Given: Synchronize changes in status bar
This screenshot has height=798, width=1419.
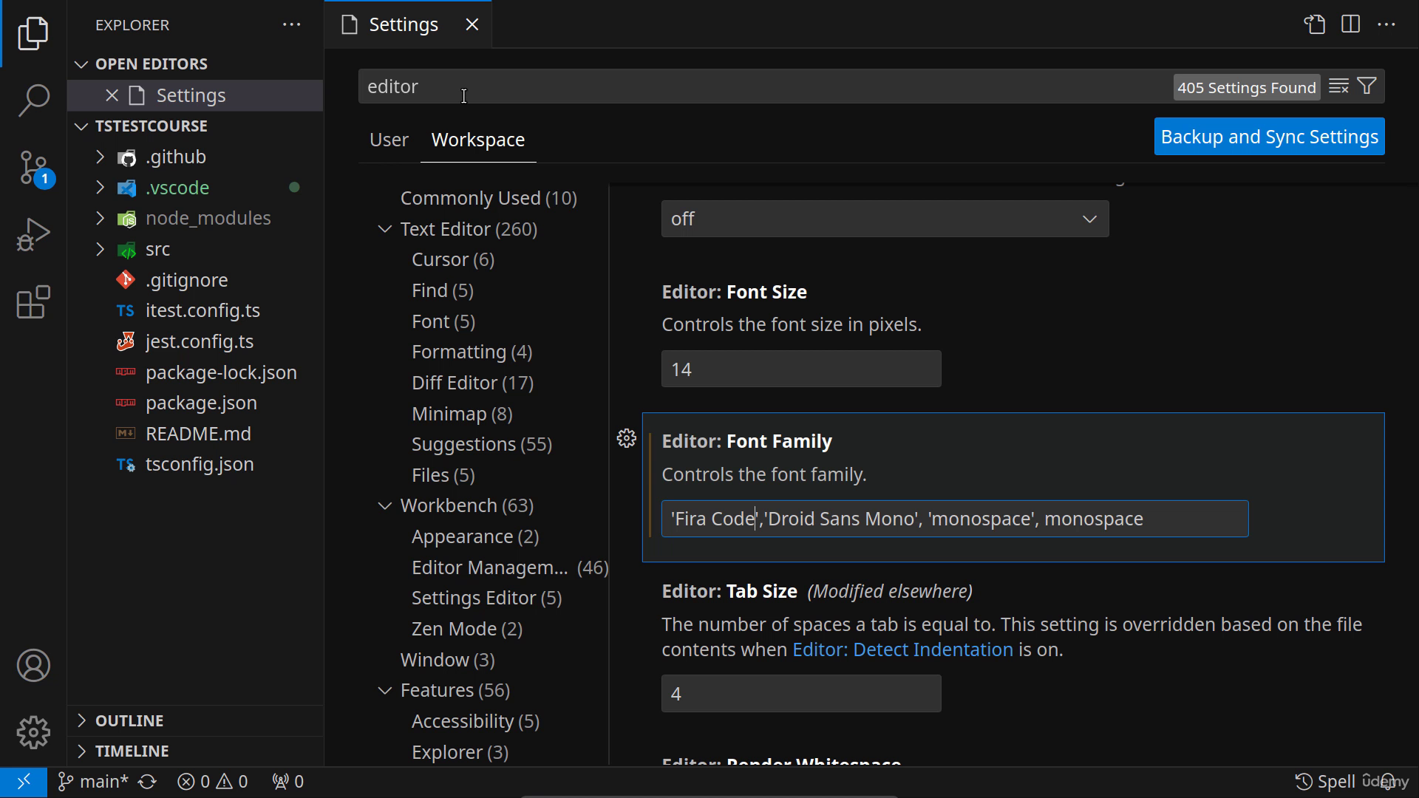Looking at the screenshot, I should [148, 782].
